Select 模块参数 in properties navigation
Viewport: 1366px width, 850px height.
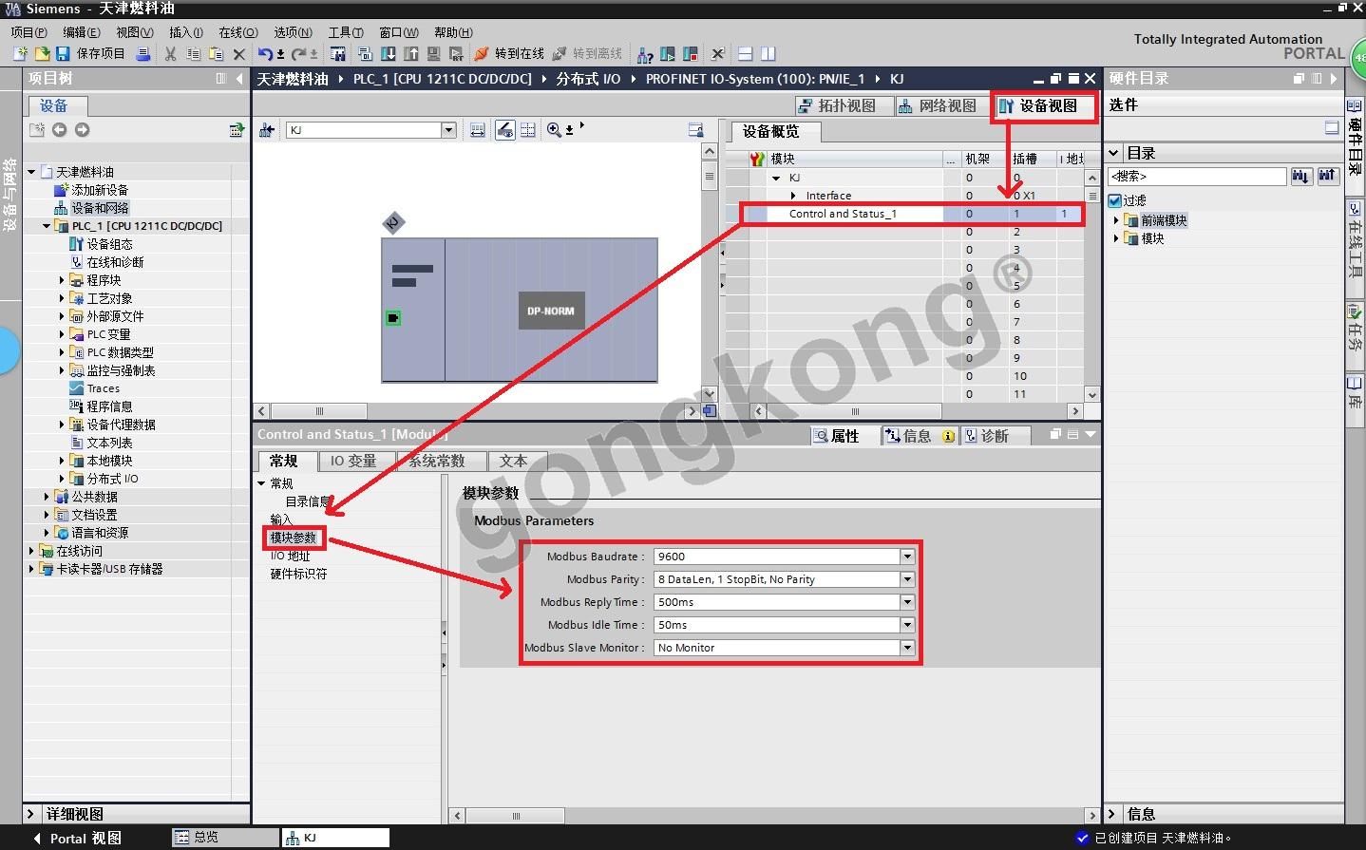click(294, 538)
